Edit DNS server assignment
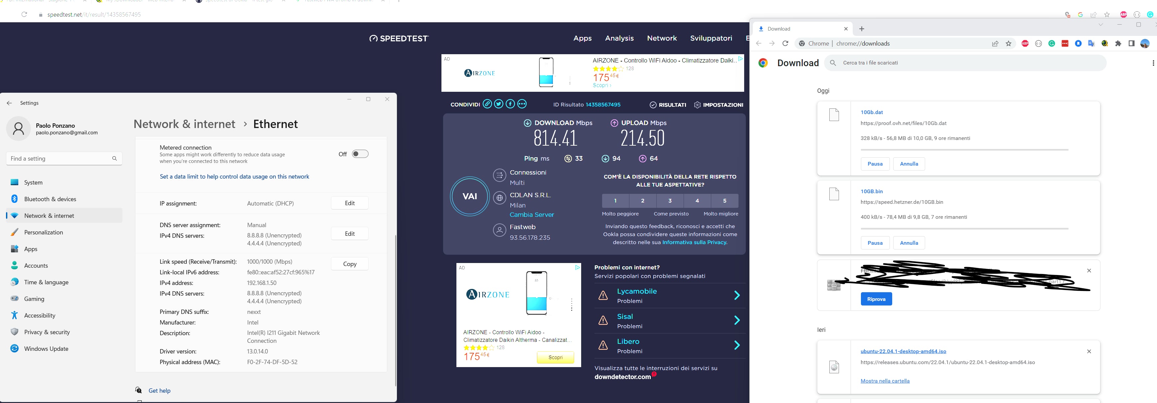The height and width of the screenshot is (403, 1157). (350, 234)
